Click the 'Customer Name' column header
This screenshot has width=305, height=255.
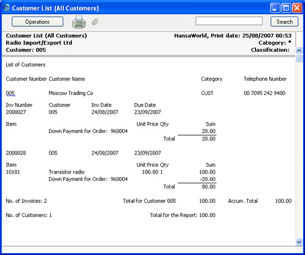click(x=67, y=79)
